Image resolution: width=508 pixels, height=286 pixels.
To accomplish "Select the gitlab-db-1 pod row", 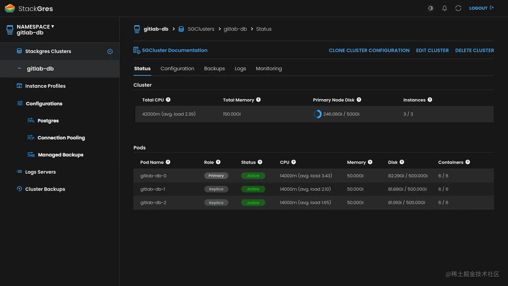I will 313,189.
